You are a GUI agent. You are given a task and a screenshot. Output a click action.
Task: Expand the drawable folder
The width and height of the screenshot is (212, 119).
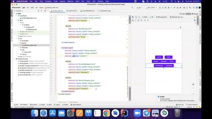click(x=19, y=41)
